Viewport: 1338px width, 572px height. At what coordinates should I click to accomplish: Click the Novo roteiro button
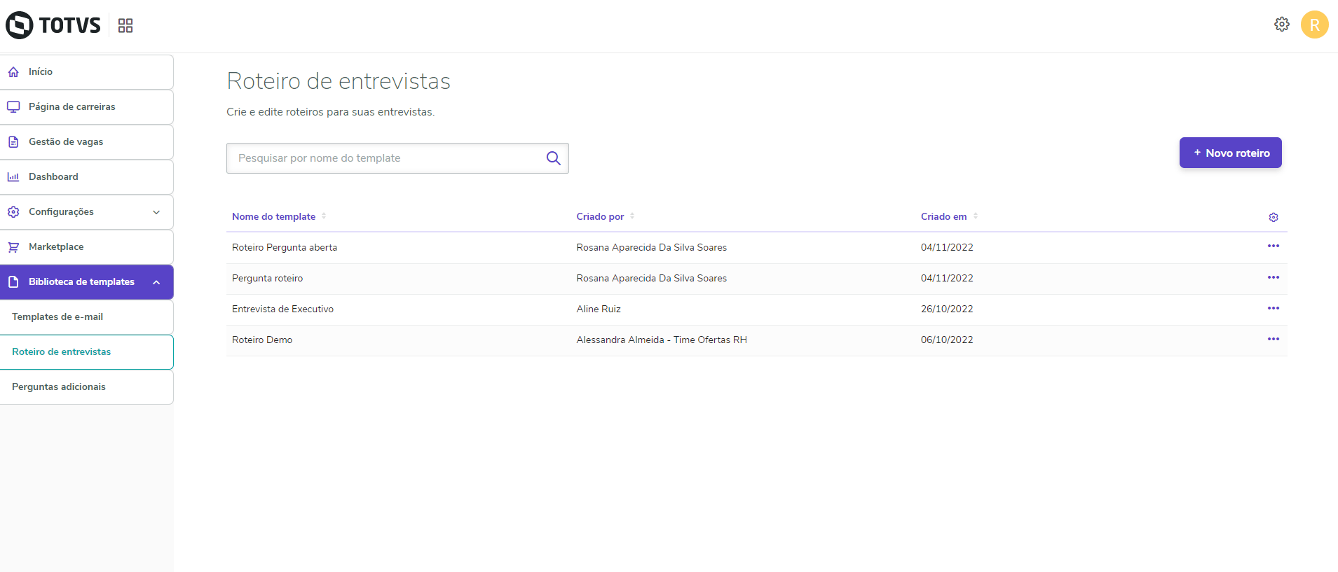tap(1230, 153)
